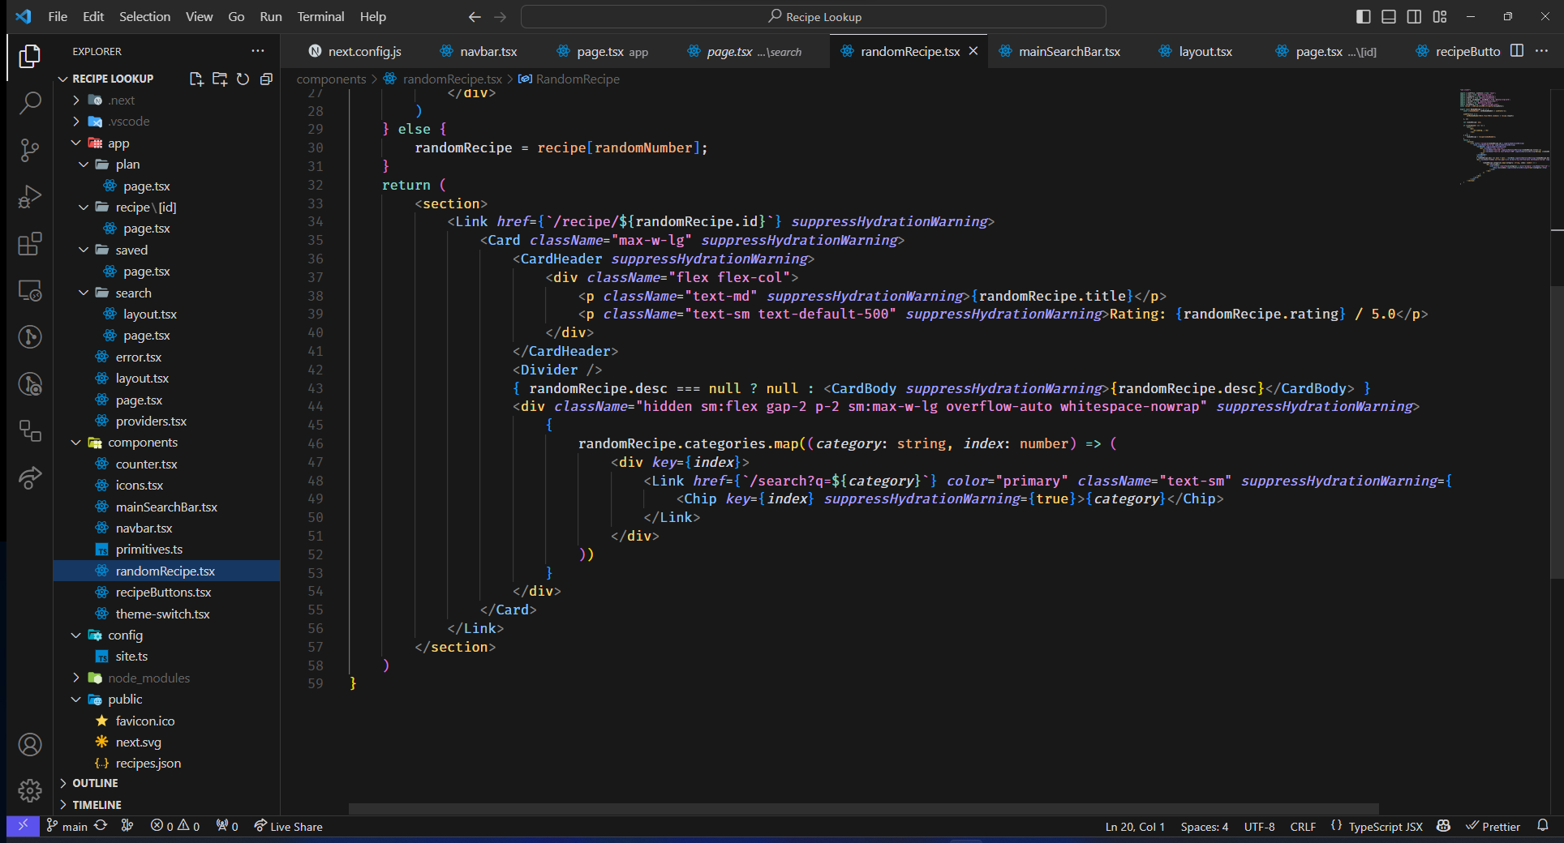Click the Prettier status bar button
The width and height of the screenshot is (1564, 843).
click(1493, 827)
